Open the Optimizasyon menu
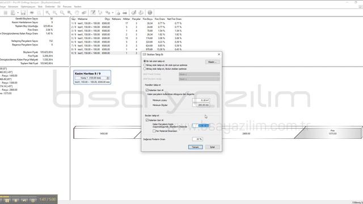The image size is (363, 204). [28, 7]
